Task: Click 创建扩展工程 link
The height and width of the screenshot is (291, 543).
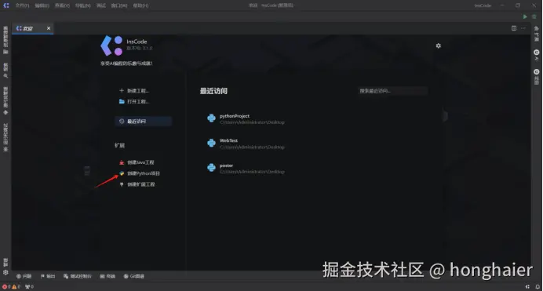Action: click(137, 184)
